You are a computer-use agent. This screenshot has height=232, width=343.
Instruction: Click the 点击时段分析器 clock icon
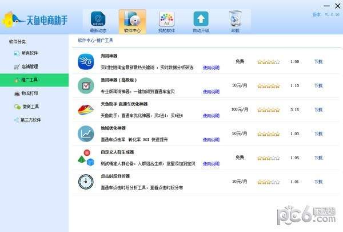(86, 182)
